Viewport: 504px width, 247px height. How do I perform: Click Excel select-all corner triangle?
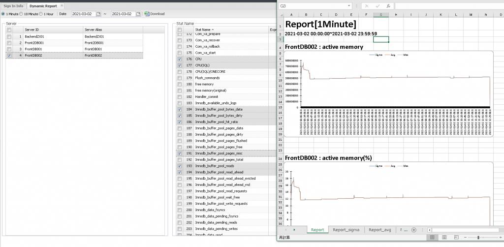(x=281, y=14)
